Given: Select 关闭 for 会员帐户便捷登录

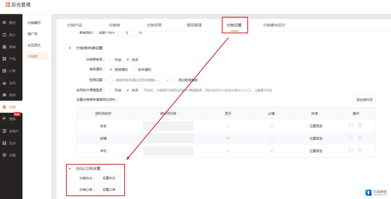Looking at the screenshot, I should click(128, 90).
